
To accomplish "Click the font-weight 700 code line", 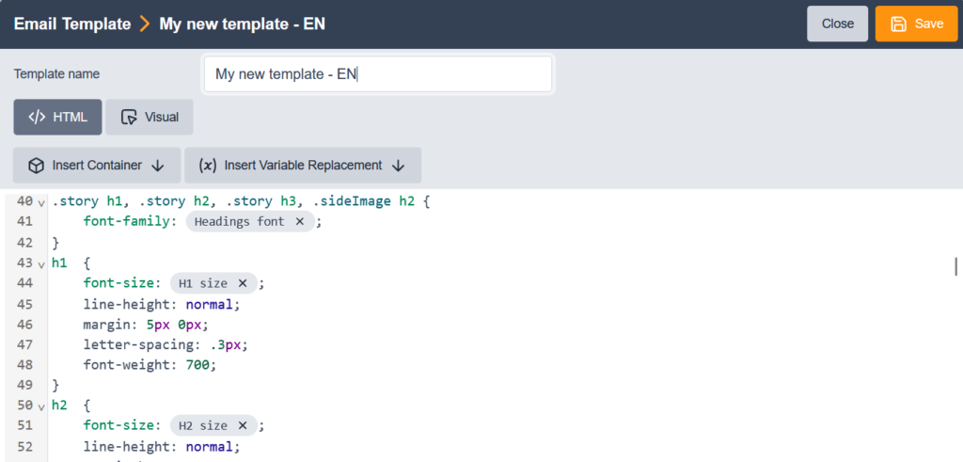I will (149, 364).
